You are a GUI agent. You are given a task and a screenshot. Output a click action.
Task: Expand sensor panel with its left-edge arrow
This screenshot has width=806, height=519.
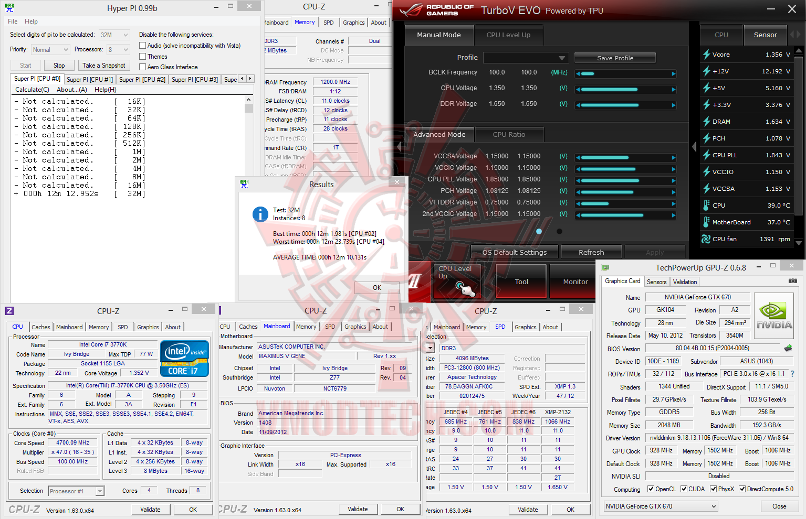694,147
